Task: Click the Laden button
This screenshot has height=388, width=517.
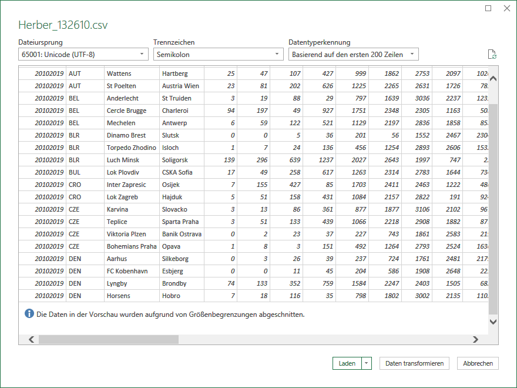Action: tap(347, 363)
